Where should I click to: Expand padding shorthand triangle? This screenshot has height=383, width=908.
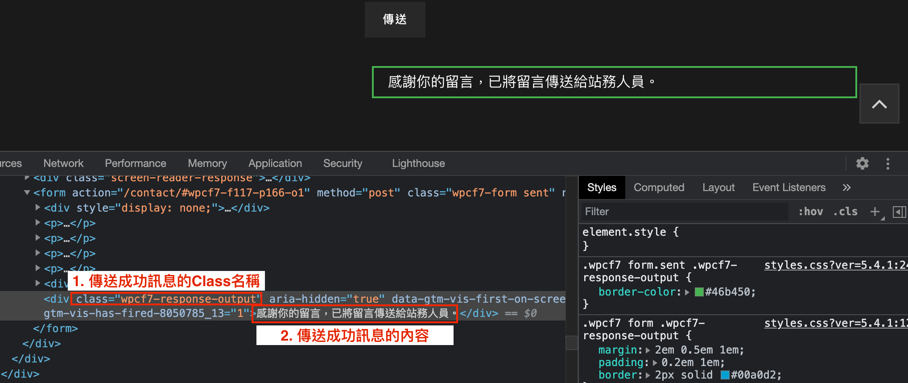655,362
